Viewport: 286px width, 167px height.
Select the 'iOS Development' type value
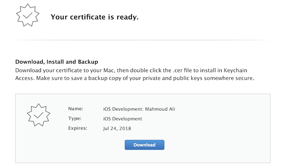pyautogui.click(x=123, y=119)
